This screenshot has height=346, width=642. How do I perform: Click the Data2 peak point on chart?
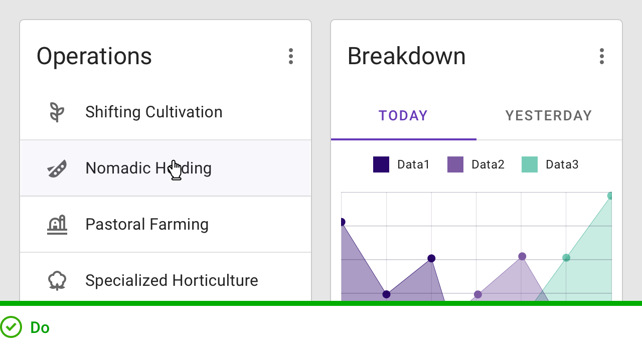522,256
